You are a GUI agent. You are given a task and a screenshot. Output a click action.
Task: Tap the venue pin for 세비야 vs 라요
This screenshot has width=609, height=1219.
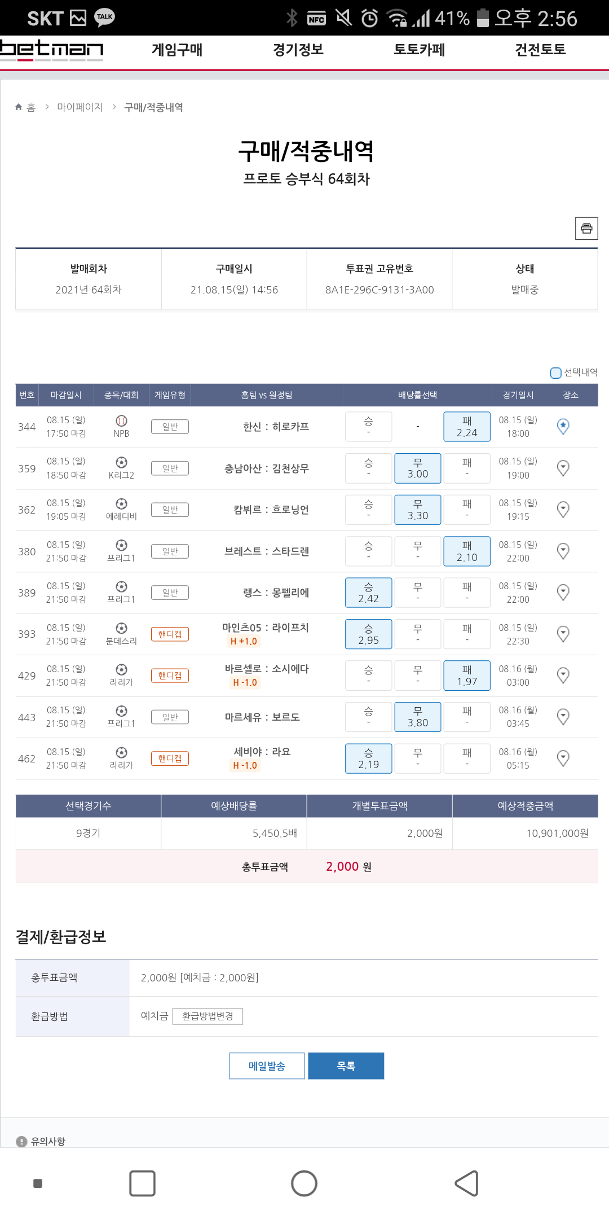(x=563, y=758)
